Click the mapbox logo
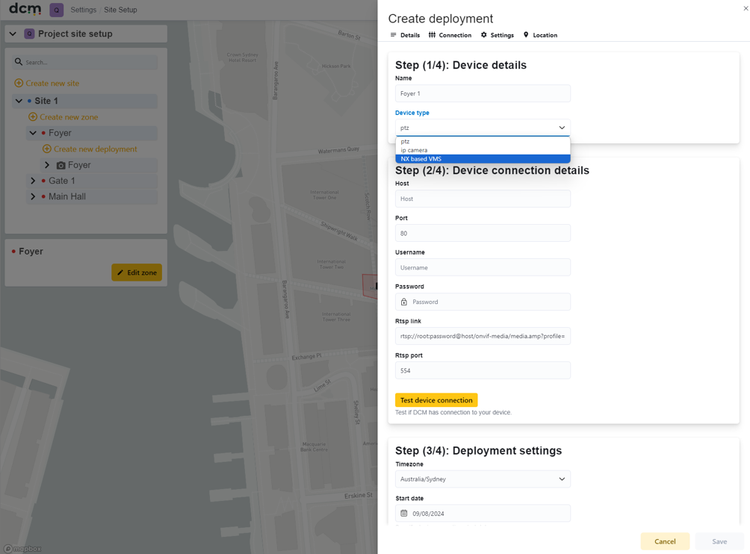The height and width of the screenshot is (554, 750). [x=22, y=549]
